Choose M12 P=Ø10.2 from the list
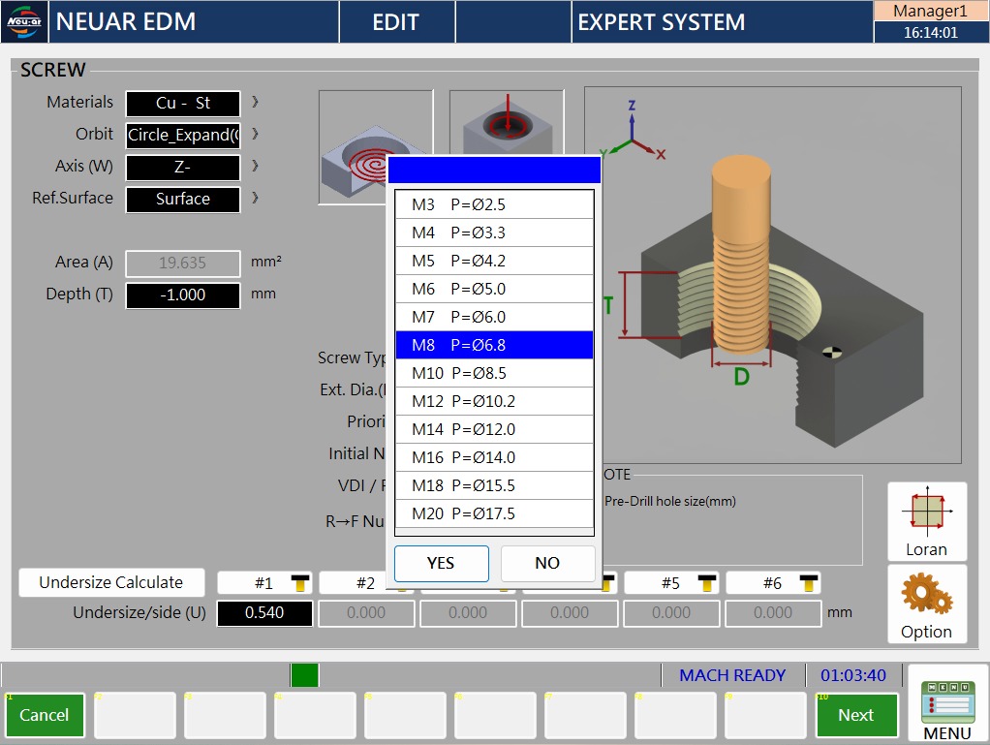990x745 pixels. point(494,401)
